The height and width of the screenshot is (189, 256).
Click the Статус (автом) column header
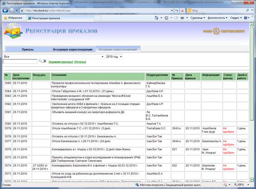coord(229,76)
